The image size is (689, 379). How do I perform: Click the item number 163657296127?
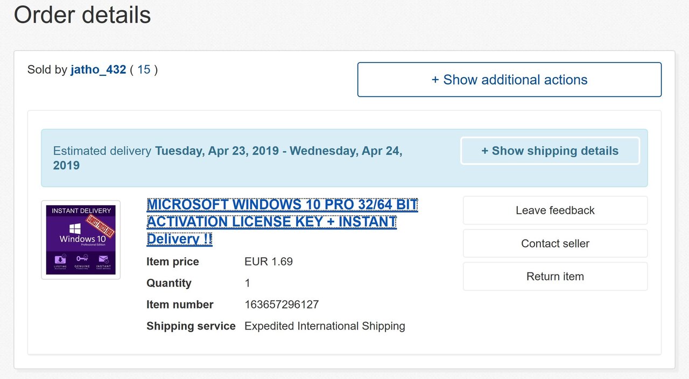[x=282, y=305]
